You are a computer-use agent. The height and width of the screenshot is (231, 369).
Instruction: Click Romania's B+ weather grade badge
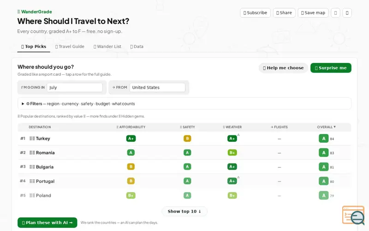[232, 153]
